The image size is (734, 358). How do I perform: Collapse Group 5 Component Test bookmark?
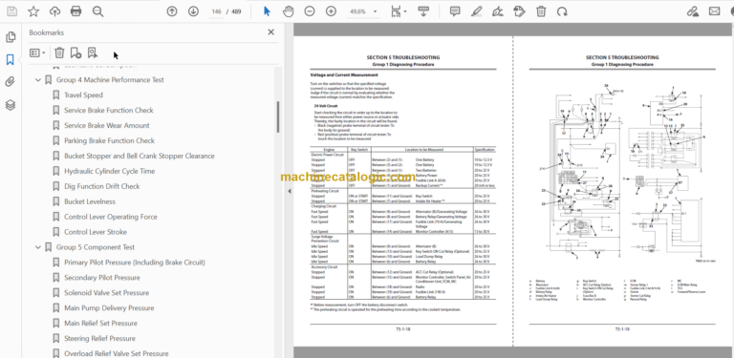point(38,247)
